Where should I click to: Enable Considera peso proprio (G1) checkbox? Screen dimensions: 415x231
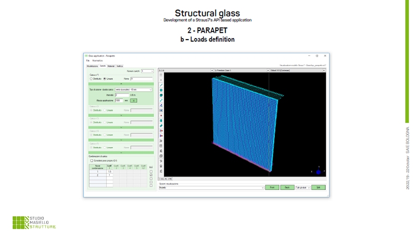91,160
